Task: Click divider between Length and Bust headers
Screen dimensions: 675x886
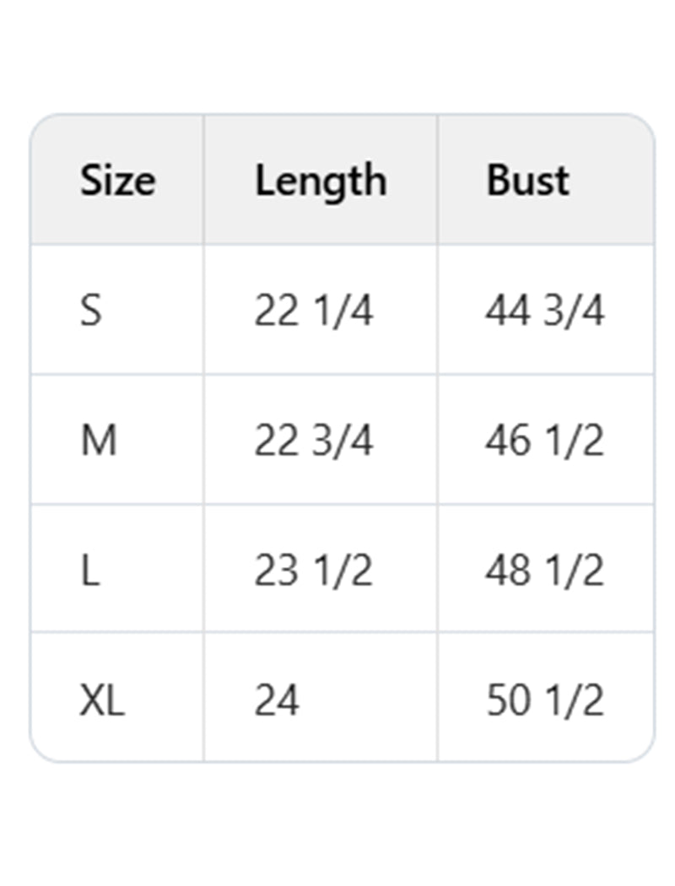Action: coord(437,181)
